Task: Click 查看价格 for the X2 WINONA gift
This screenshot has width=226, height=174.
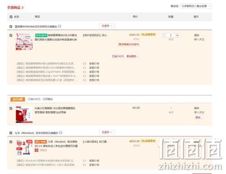Action: [94, 80]
